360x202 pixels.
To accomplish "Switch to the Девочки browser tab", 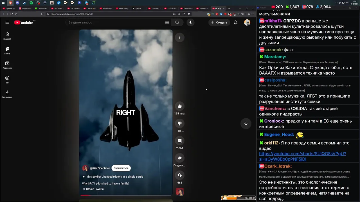I will pyautogui.click(x=203, y=8).
